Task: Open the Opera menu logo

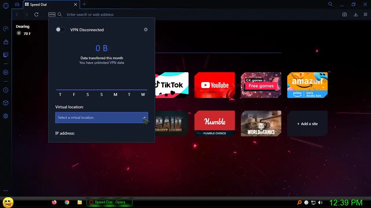Action: point(6,5)
